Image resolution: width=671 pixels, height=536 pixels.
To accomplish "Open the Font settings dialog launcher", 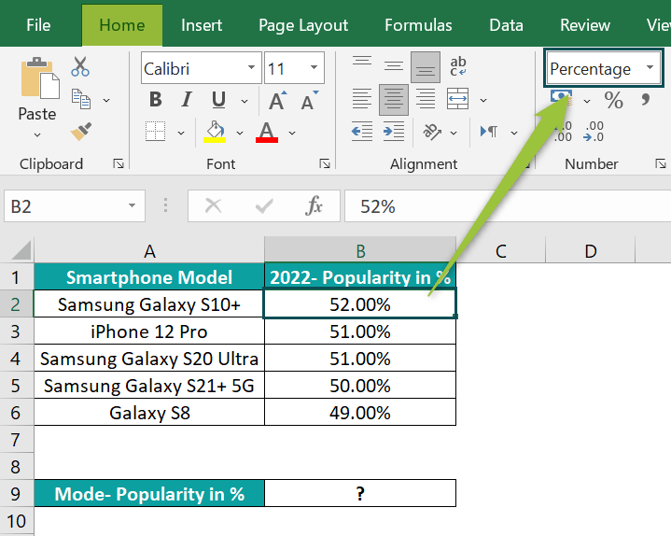I will click(x=325, y=163).
